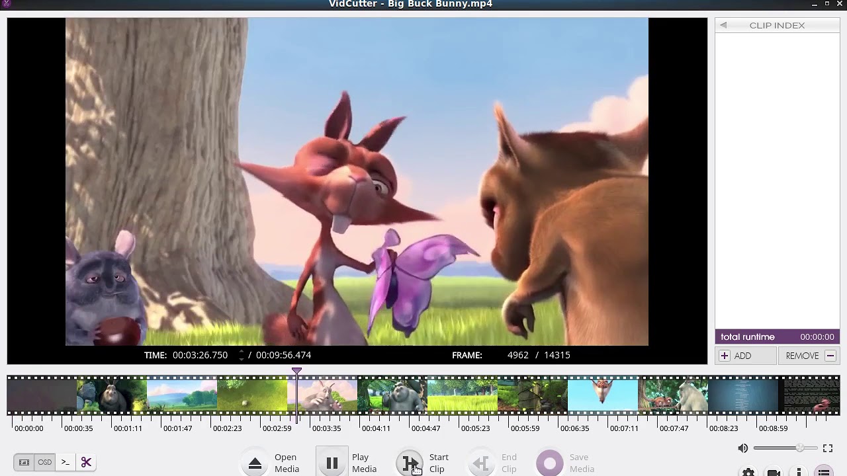Click the total runtime bar
Screen dimensions: 847x476
coord(778,337)
